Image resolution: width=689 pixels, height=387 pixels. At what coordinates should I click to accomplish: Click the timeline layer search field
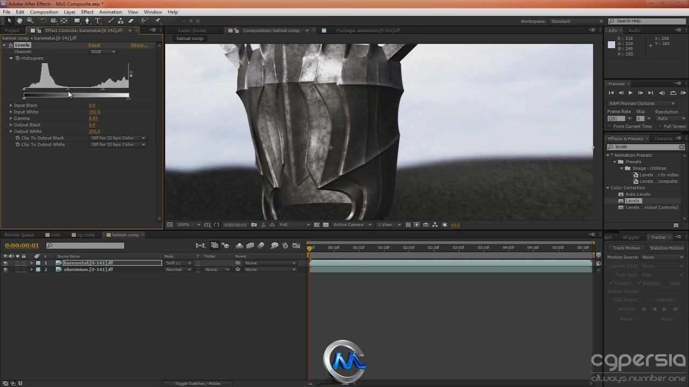tap(85, 246)
